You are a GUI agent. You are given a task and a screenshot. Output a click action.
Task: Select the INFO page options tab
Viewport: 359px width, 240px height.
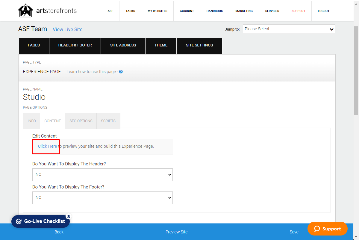click(32, 121)
